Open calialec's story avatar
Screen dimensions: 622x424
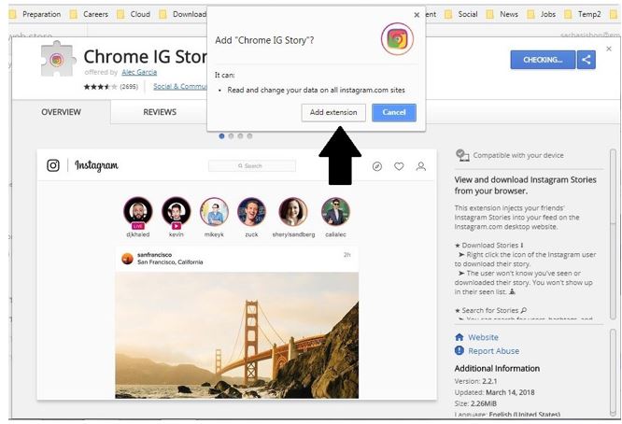pyautogui.click(x=335, y=212)
